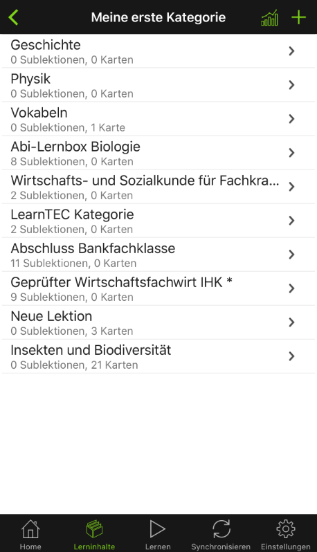
Task: Open the statistics bar chart icon
Action: click(269, 17)
